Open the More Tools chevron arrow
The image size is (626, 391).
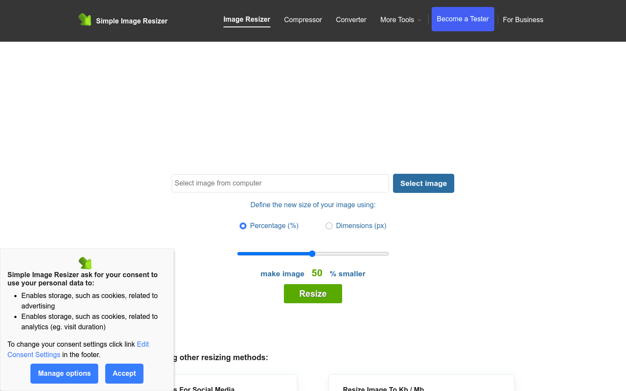(419, 20)
